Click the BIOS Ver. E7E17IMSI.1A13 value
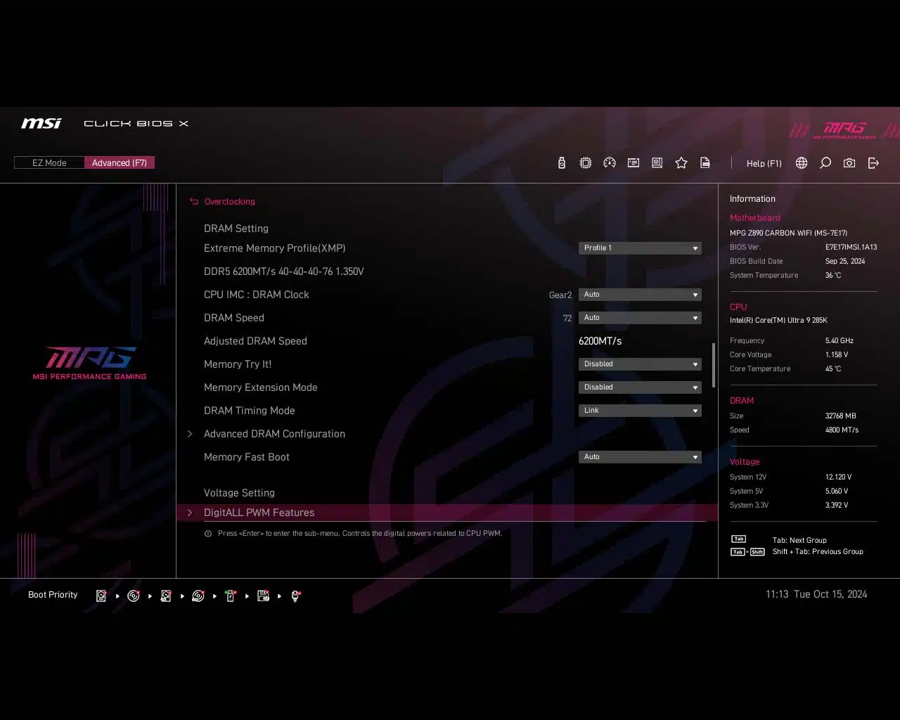900x720 pixels. pyautogui.click(x=851, y=247)
